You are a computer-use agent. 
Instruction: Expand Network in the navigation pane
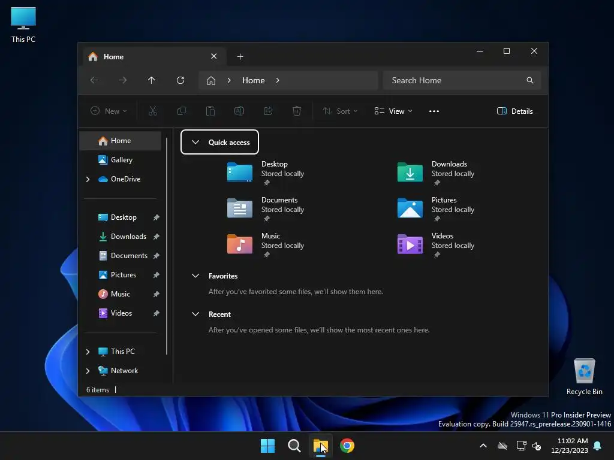point(88,371)
